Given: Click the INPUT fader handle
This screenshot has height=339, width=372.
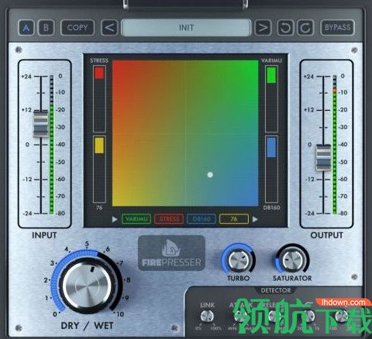Looking at the screenshot, I should coord(41,124).
